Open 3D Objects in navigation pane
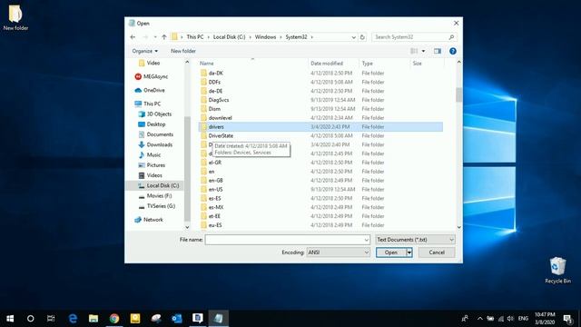The image size is (581, 327). [154, 114]
